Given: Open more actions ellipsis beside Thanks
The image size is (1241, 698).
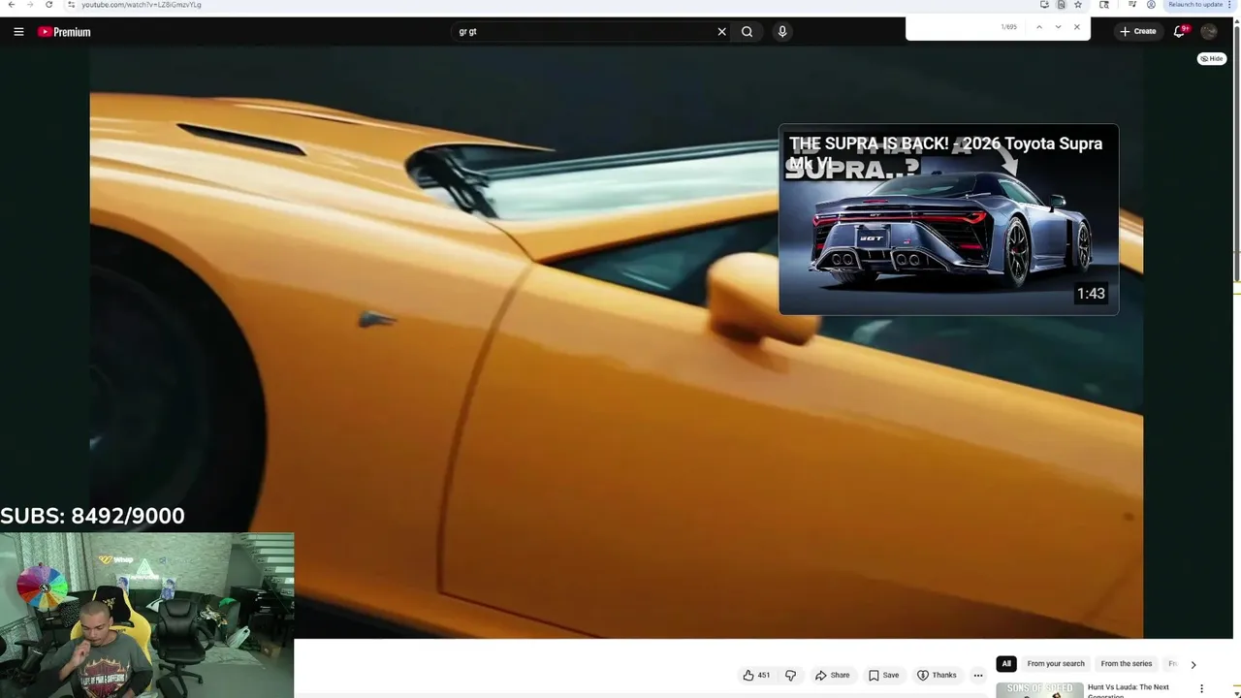Looking at the screenshot, I should 978,676.
